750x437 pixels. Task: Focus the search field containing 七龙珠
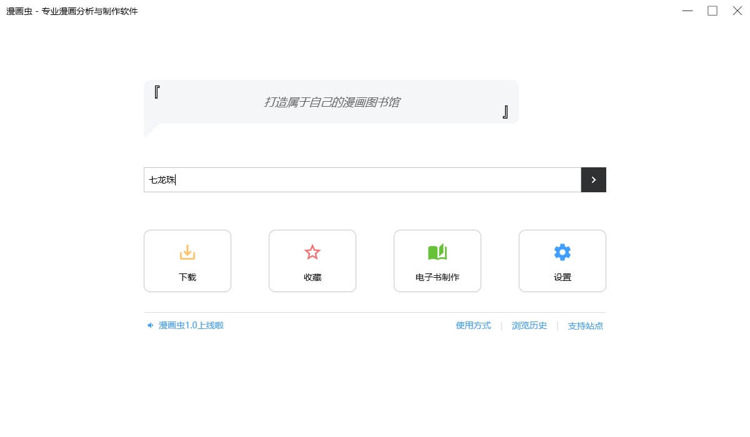click(362, 180)
